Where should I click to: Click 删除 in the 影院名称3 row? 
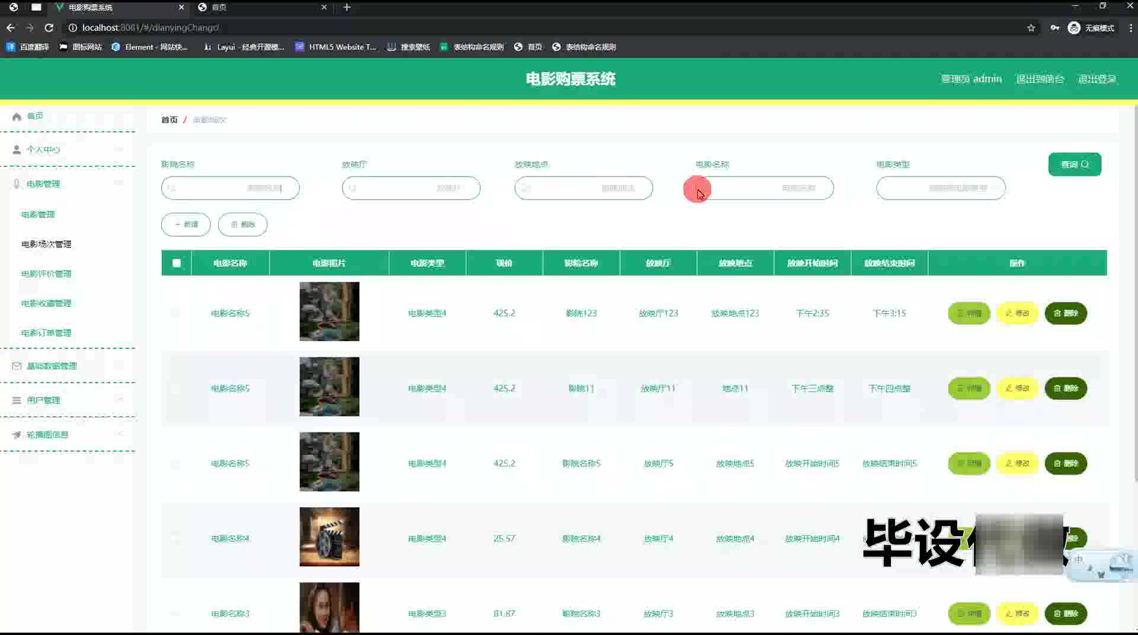click(x=1066, y=614)
